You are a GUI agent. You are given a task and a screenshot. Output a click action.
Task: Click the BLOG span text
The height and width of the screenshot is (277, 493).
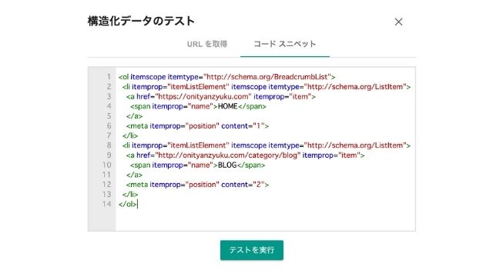pos(227,165)
